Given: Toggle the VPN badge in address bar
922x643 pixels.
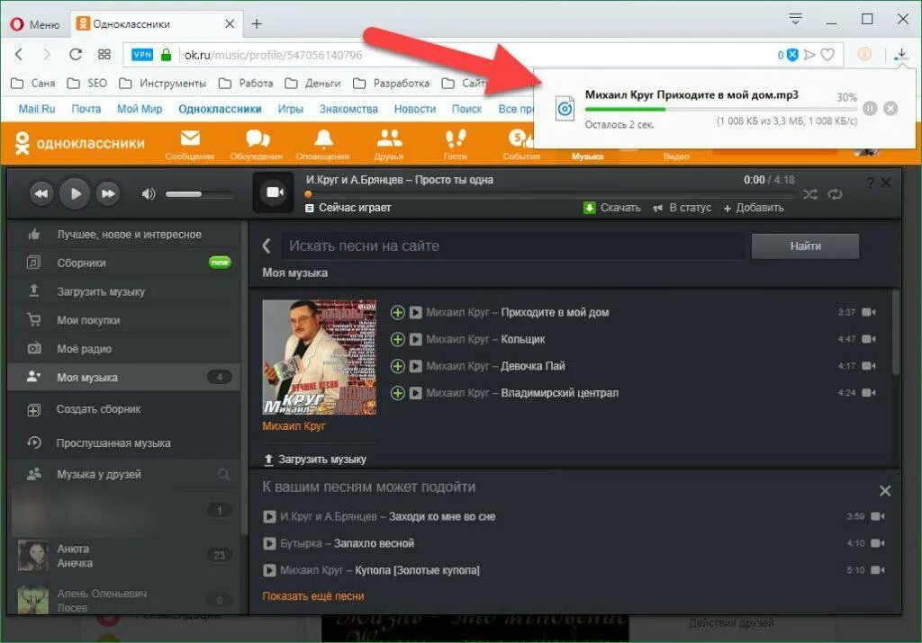Looking at the screenshot, I should (x=141, y=55).
